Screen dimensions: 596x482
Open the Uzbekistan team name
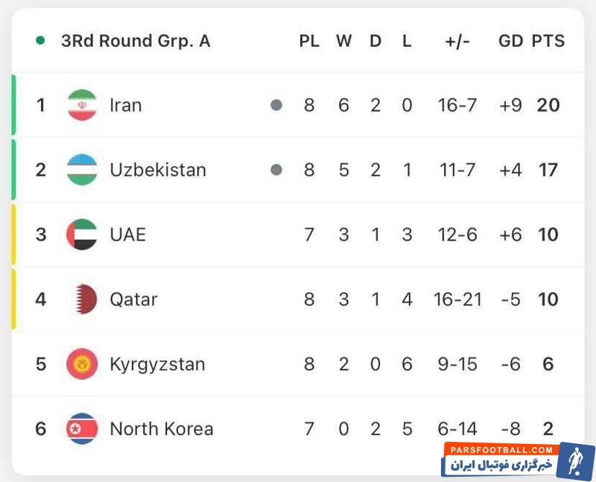point(157,170)
